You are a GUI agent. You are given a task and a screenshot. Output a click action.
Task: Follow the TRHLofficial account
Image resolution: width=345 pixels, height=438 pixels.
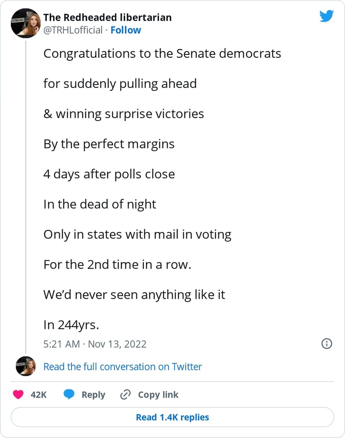(x=126, y=30)
